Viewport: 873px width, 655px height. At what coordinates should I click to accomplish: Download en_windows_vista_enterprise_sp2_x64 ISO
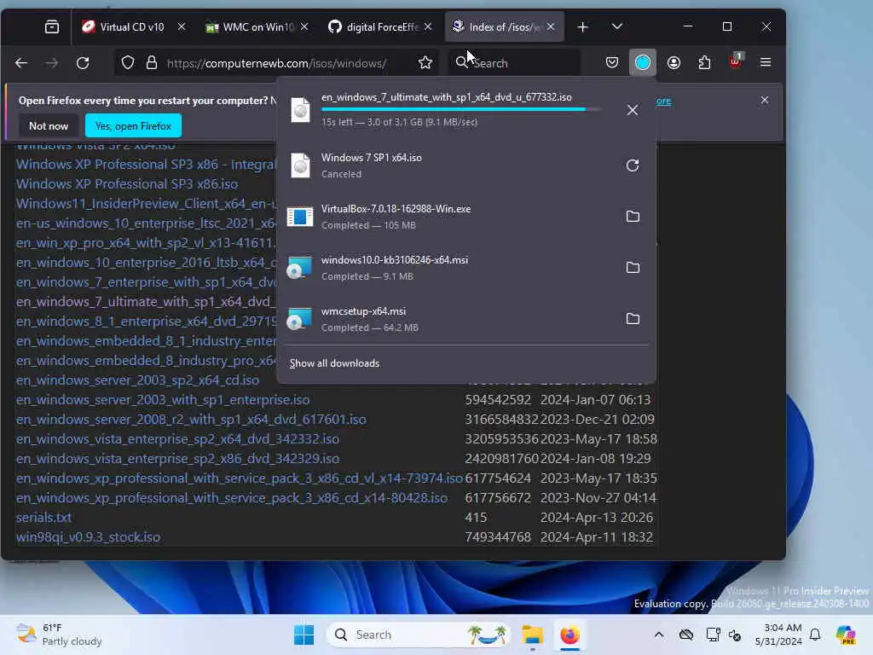pos(177,439)
